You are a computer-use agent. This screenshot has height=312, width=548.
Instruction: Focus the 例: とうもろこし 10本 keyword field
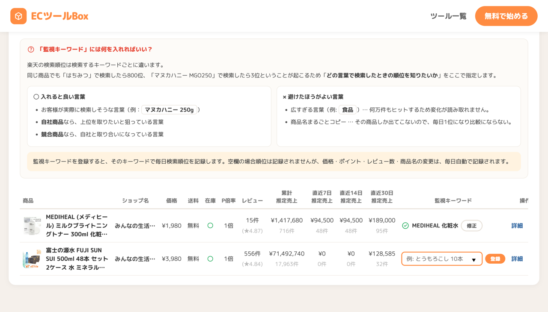point(442,259)
